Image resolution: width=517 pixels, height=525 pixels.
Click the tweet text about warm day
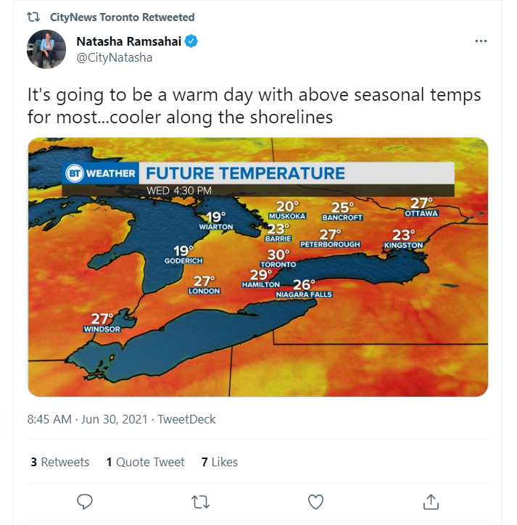pyautogui.click(x=254, y=106)
